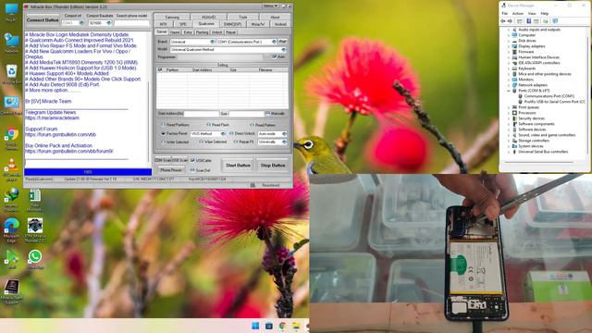Toggle the Partition header select-all checkbox
Screen dimensions: 592x333
coord(160,70)
